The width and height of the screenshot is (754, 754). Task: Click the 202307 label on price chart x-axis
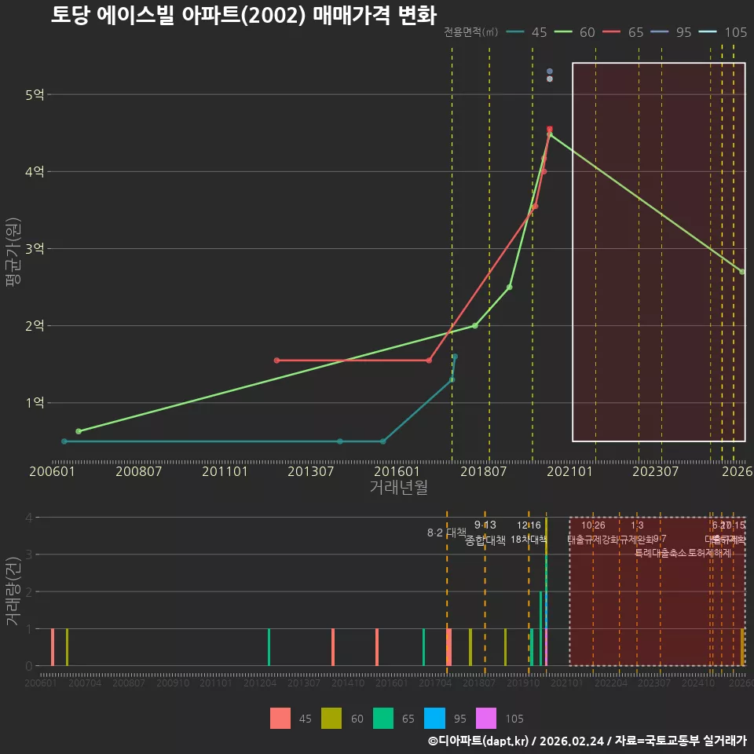655,471
